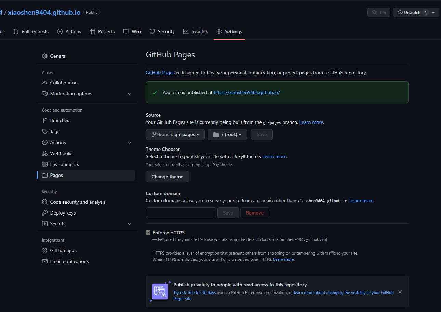Image resolution: width=441 pixels, height=312 pixels.
Task: Click the Remove custom domain button
Action: point(255,213)
